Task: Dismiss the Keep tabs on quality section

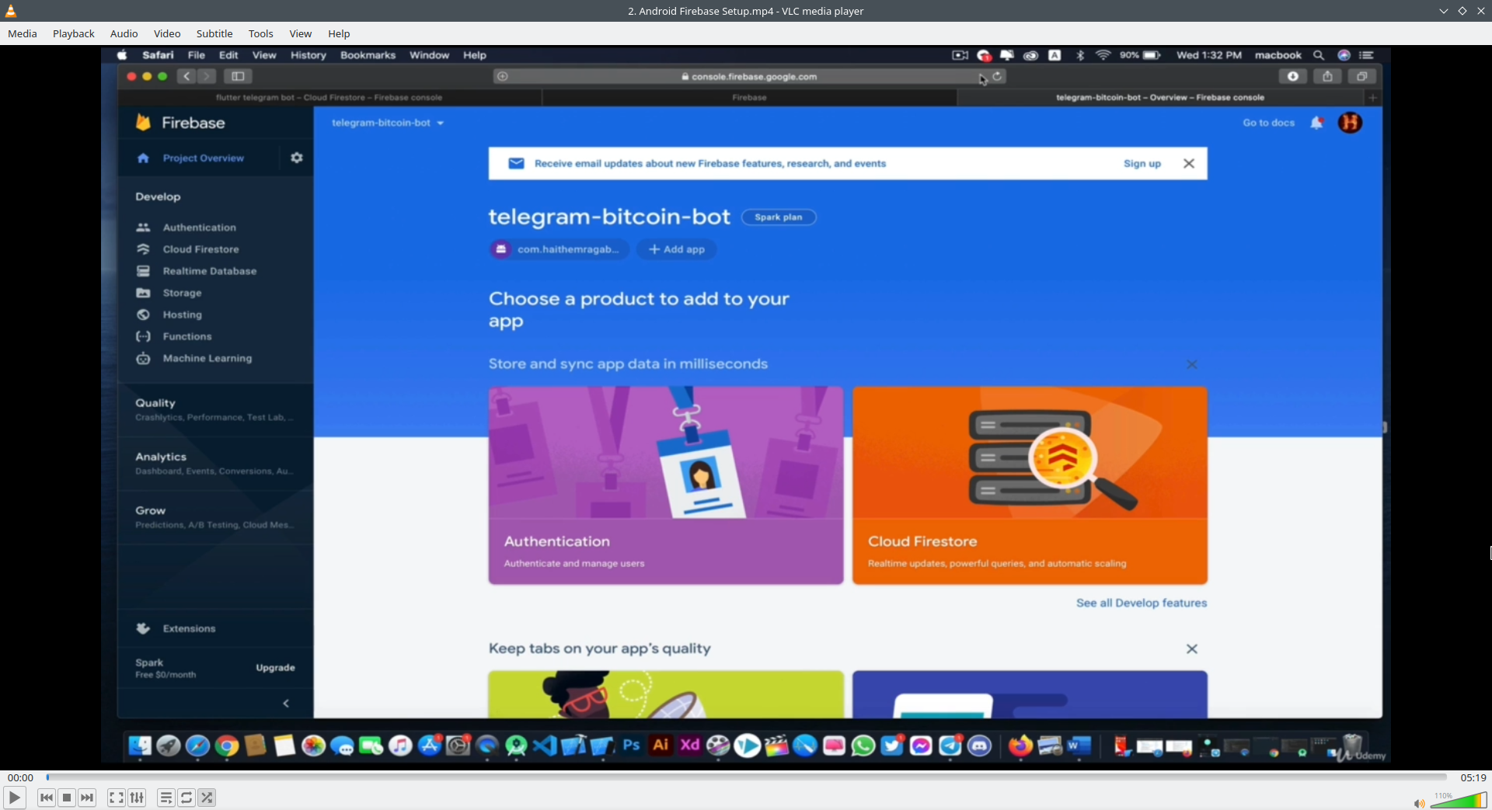Action: coord(1192,648)
